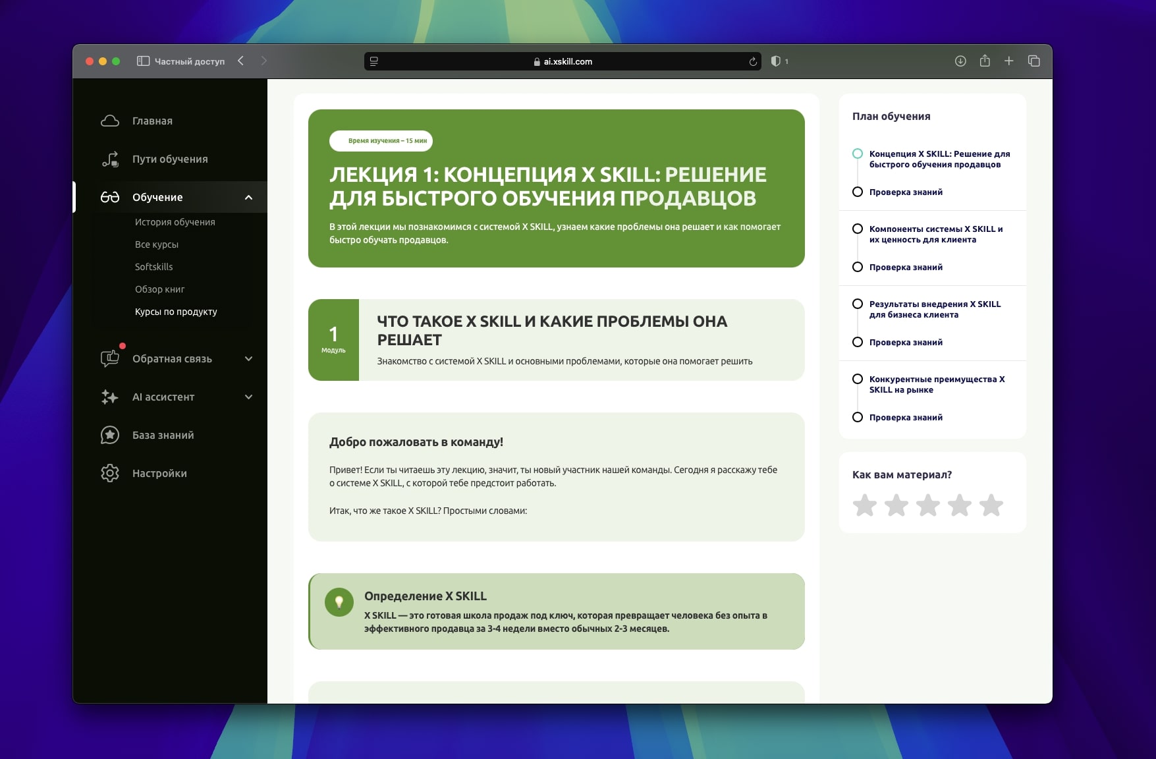Click the Обучение glasses icon
Viewport: 1156px width, 759px height.
point(110,197)
